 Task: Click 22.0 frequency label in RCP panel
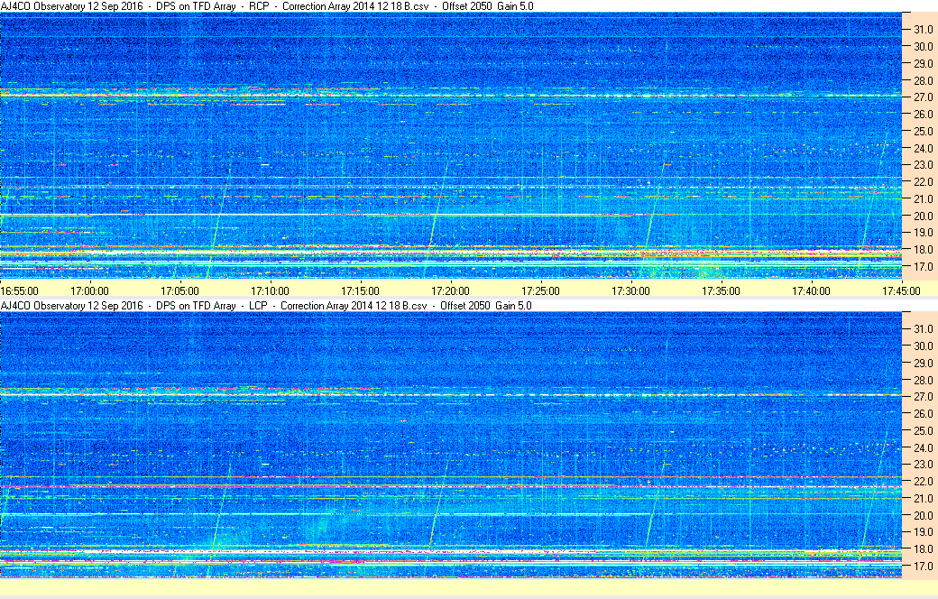(924, 182)
